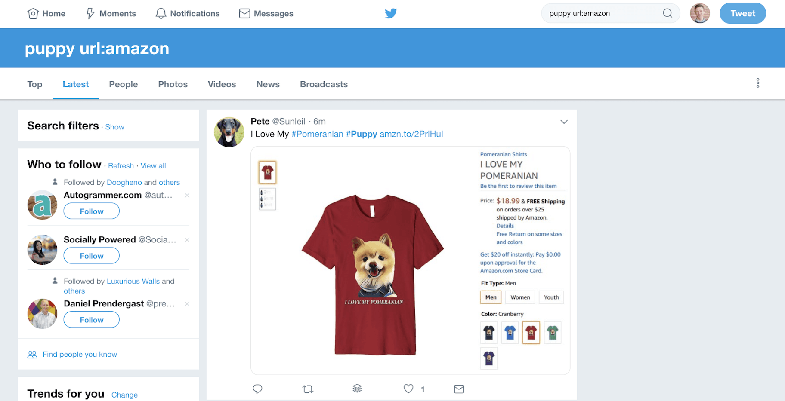Switch to the Top tab
The image size is (785, 401).
tap(35, 84)
